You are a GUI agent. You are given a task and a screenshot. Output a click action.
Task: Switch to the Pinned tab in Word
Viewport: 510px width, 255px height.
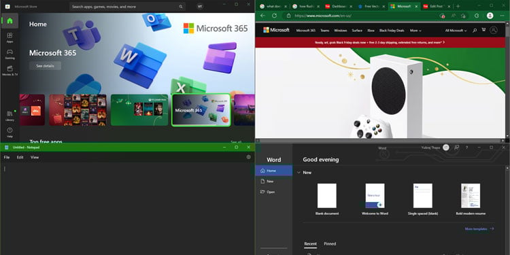click(330, 243)
